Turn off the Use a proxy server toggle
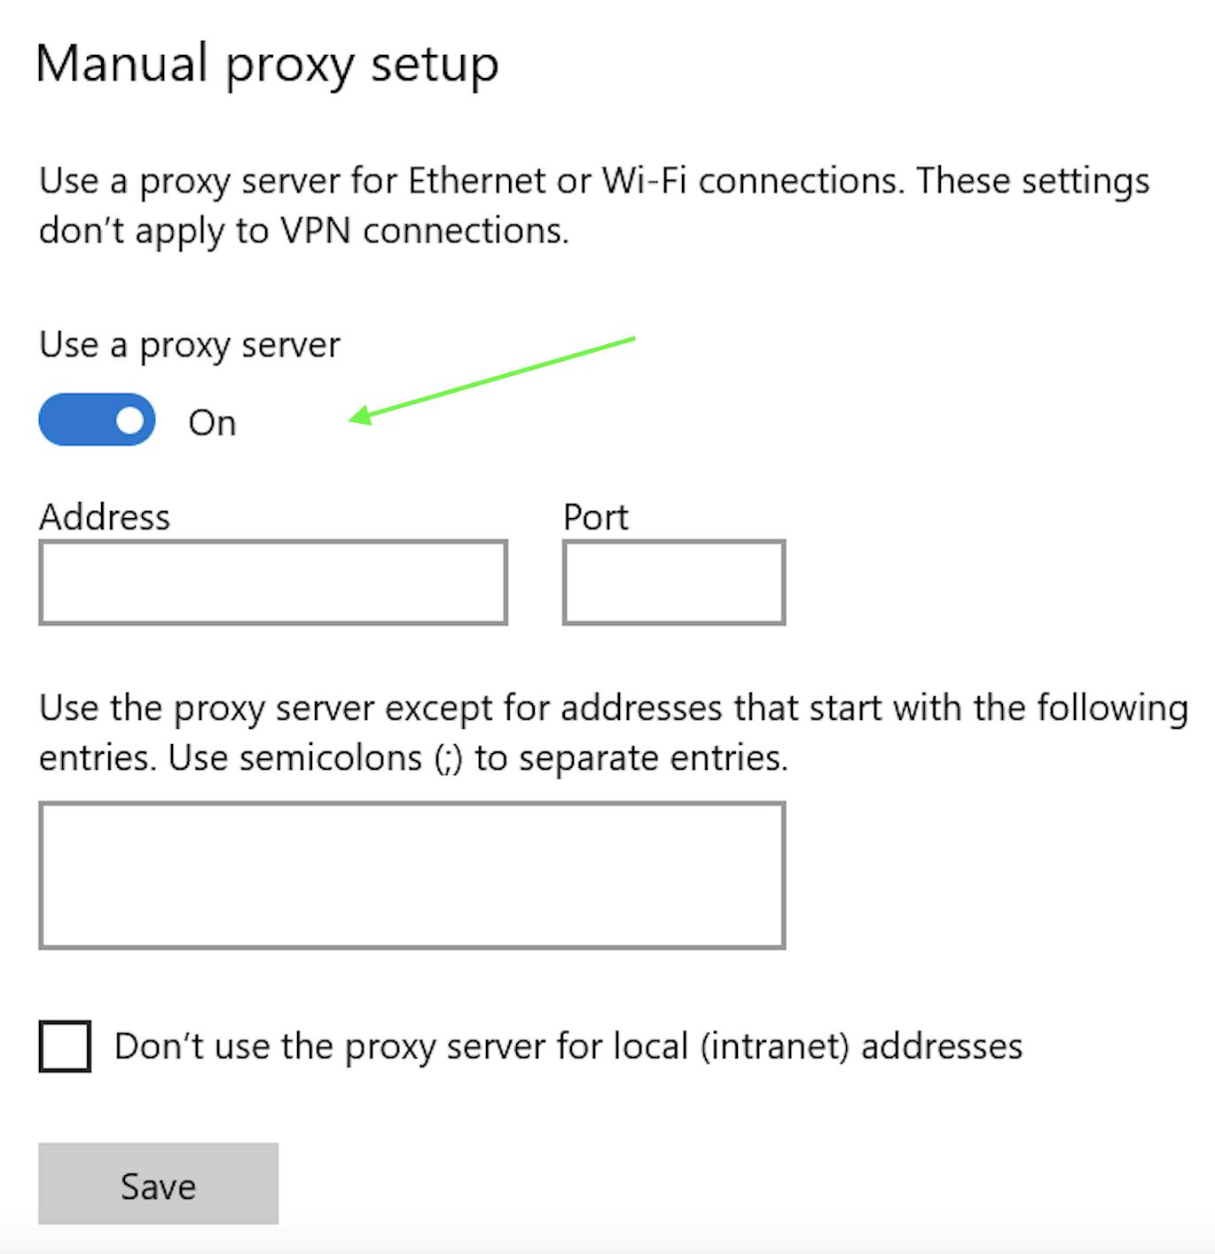1215x1254 pixels. 97,419
